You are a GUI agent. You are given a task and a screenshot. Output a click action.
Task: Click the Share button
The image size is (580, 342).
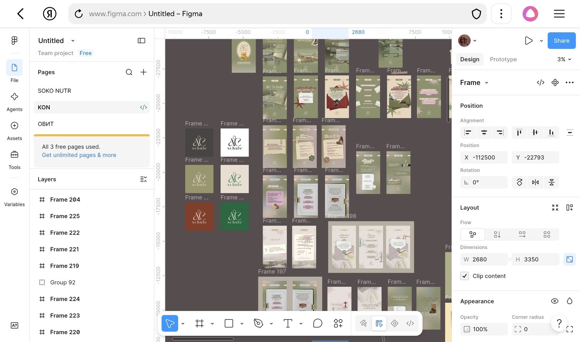click(562, 41)
